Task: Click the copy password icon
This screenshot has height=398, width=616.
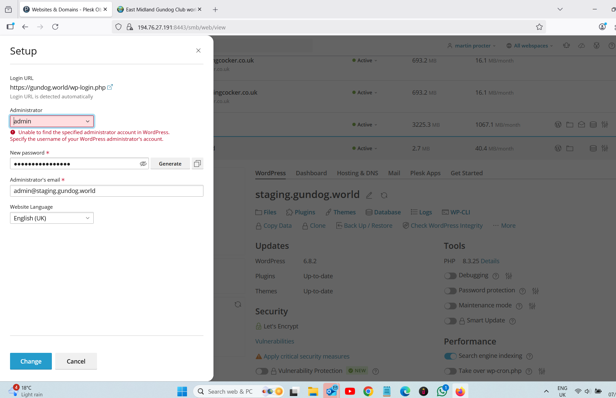Action: [x=197, y=164]
